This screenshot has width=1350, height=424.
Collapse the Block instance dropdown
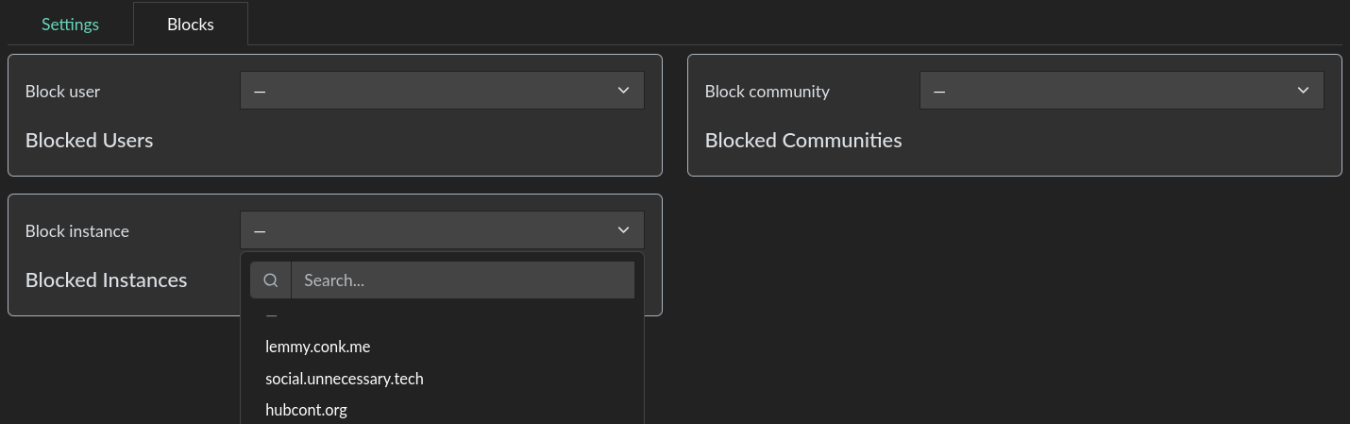tap(442, 230)
